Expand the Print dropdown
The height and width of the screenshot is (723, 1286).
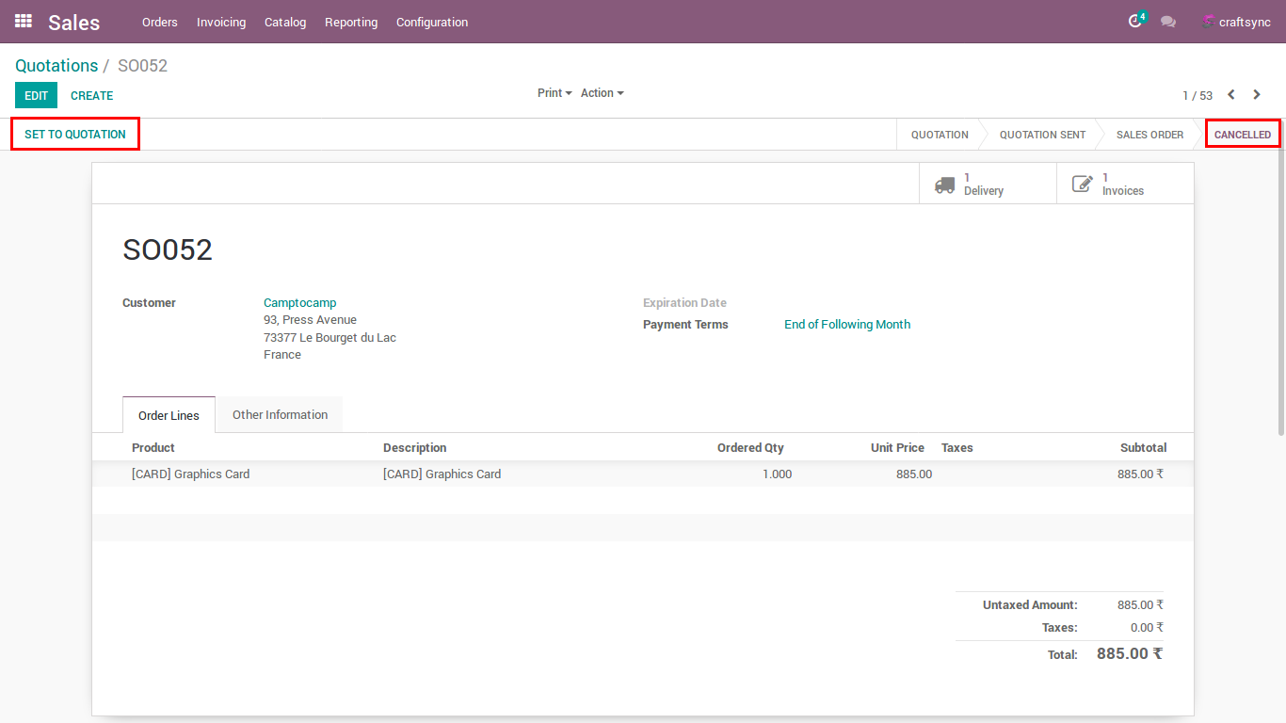pos(555,93)
